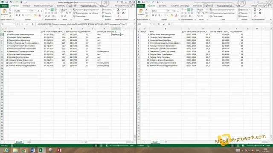The width and height of the screenshot is (273, 153).
Task: Open Sort & Filter in left Excel window
Action: click(x=123, y=10)
